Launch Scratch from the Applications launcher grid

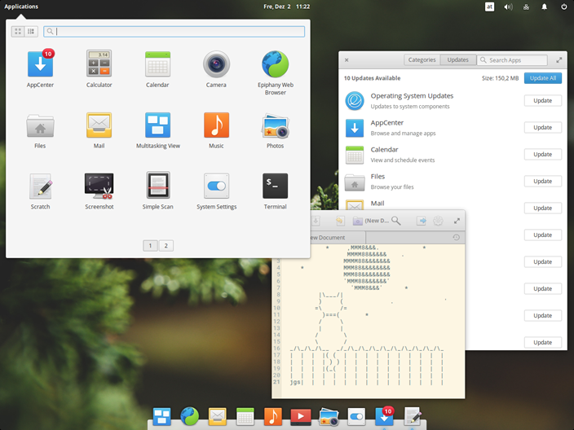coord(40,186)
